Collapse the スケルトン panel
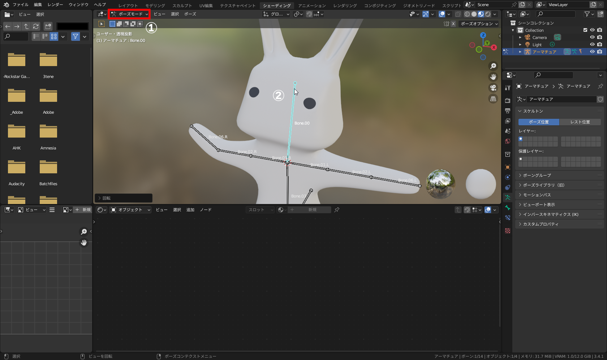Image resolution: width=607 pixels, height=360 pixels. 559,111
